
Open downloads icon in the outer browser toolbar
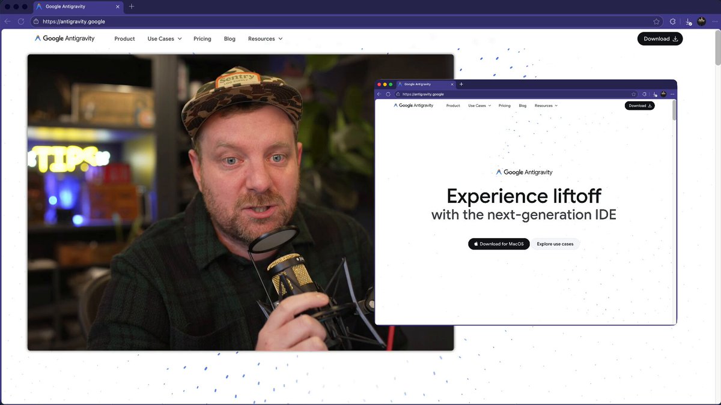click(x=689, y=21)
